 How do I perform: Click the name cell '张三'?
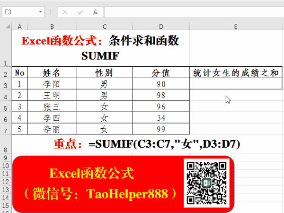[x=52, y=106]
